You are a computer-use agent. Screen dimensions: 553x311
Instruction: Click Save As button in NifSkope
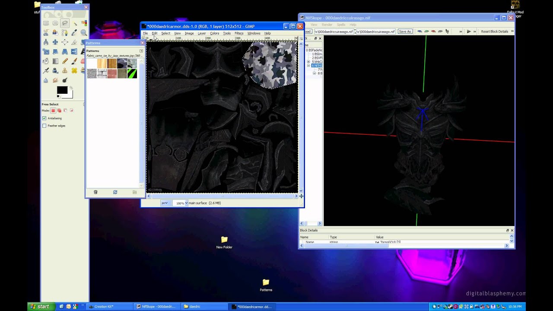405,32
